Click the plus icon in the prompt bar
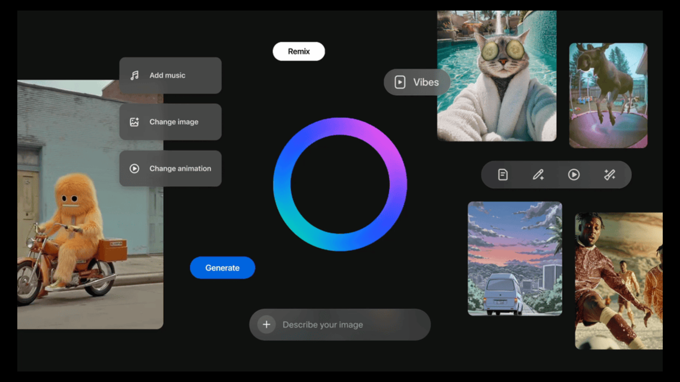Image resolution: width=680 pixels, height=382 pixels. point(266,324)
